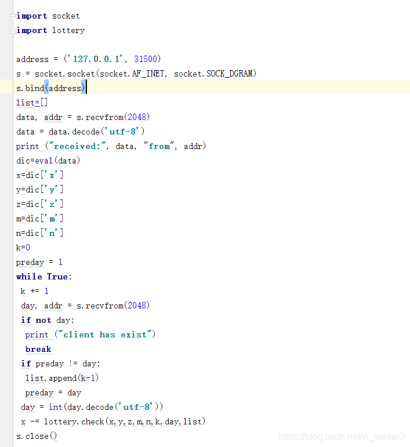
Task: Place cursor on 'import lottery' line
Action: click(x=50, y=31)
